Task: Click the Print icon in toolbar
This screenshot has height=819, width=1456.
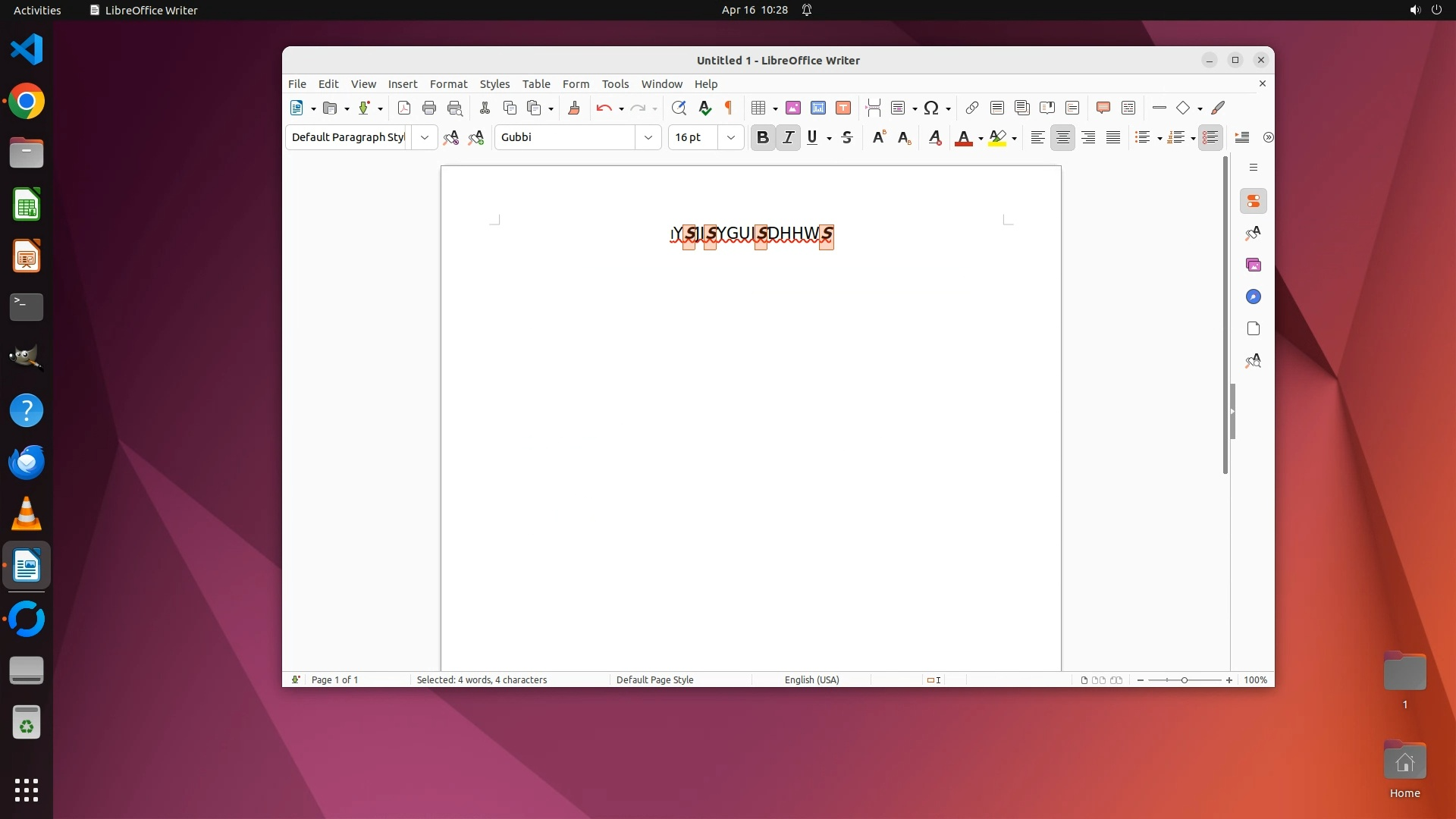Action: [x=429, y=108]
